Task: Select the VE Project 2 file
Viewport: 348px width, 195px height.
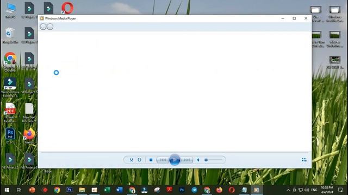Action: tap(10, 161)
